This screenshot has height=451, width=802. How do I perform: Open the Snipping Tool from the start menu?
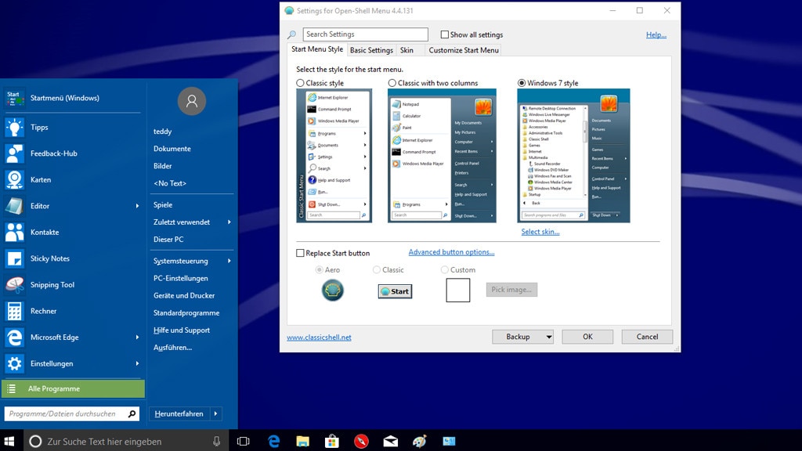[49, 284]
